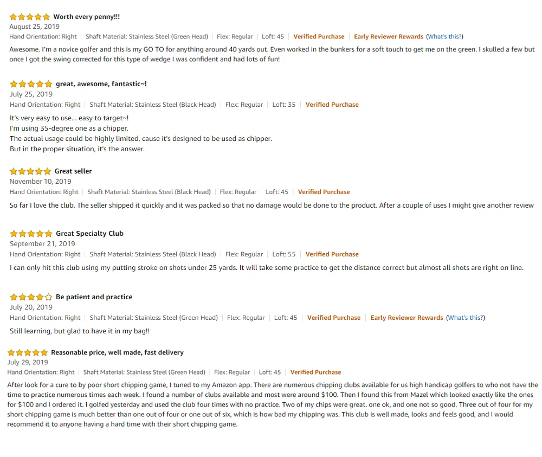Click 'What's this?' in July 20 review
542x457 pixels.
pyautogui.click(x=466, y=318)
